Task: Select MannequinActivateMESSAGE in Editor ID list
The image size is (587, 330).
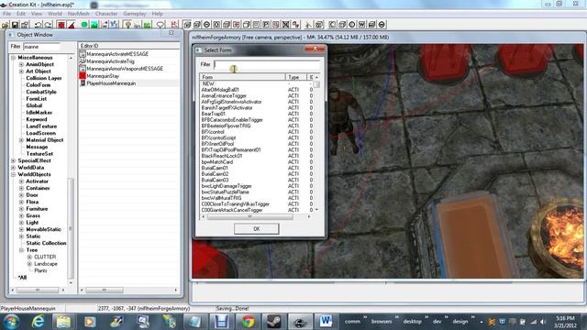Action: 117,54
